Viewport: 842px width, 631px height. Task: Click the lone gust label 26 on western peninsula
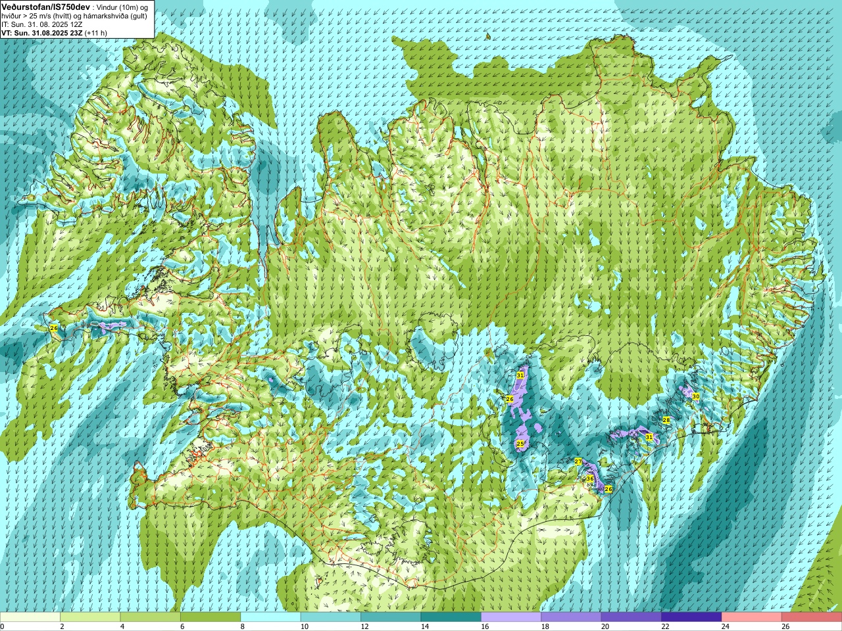click(53, 328)
